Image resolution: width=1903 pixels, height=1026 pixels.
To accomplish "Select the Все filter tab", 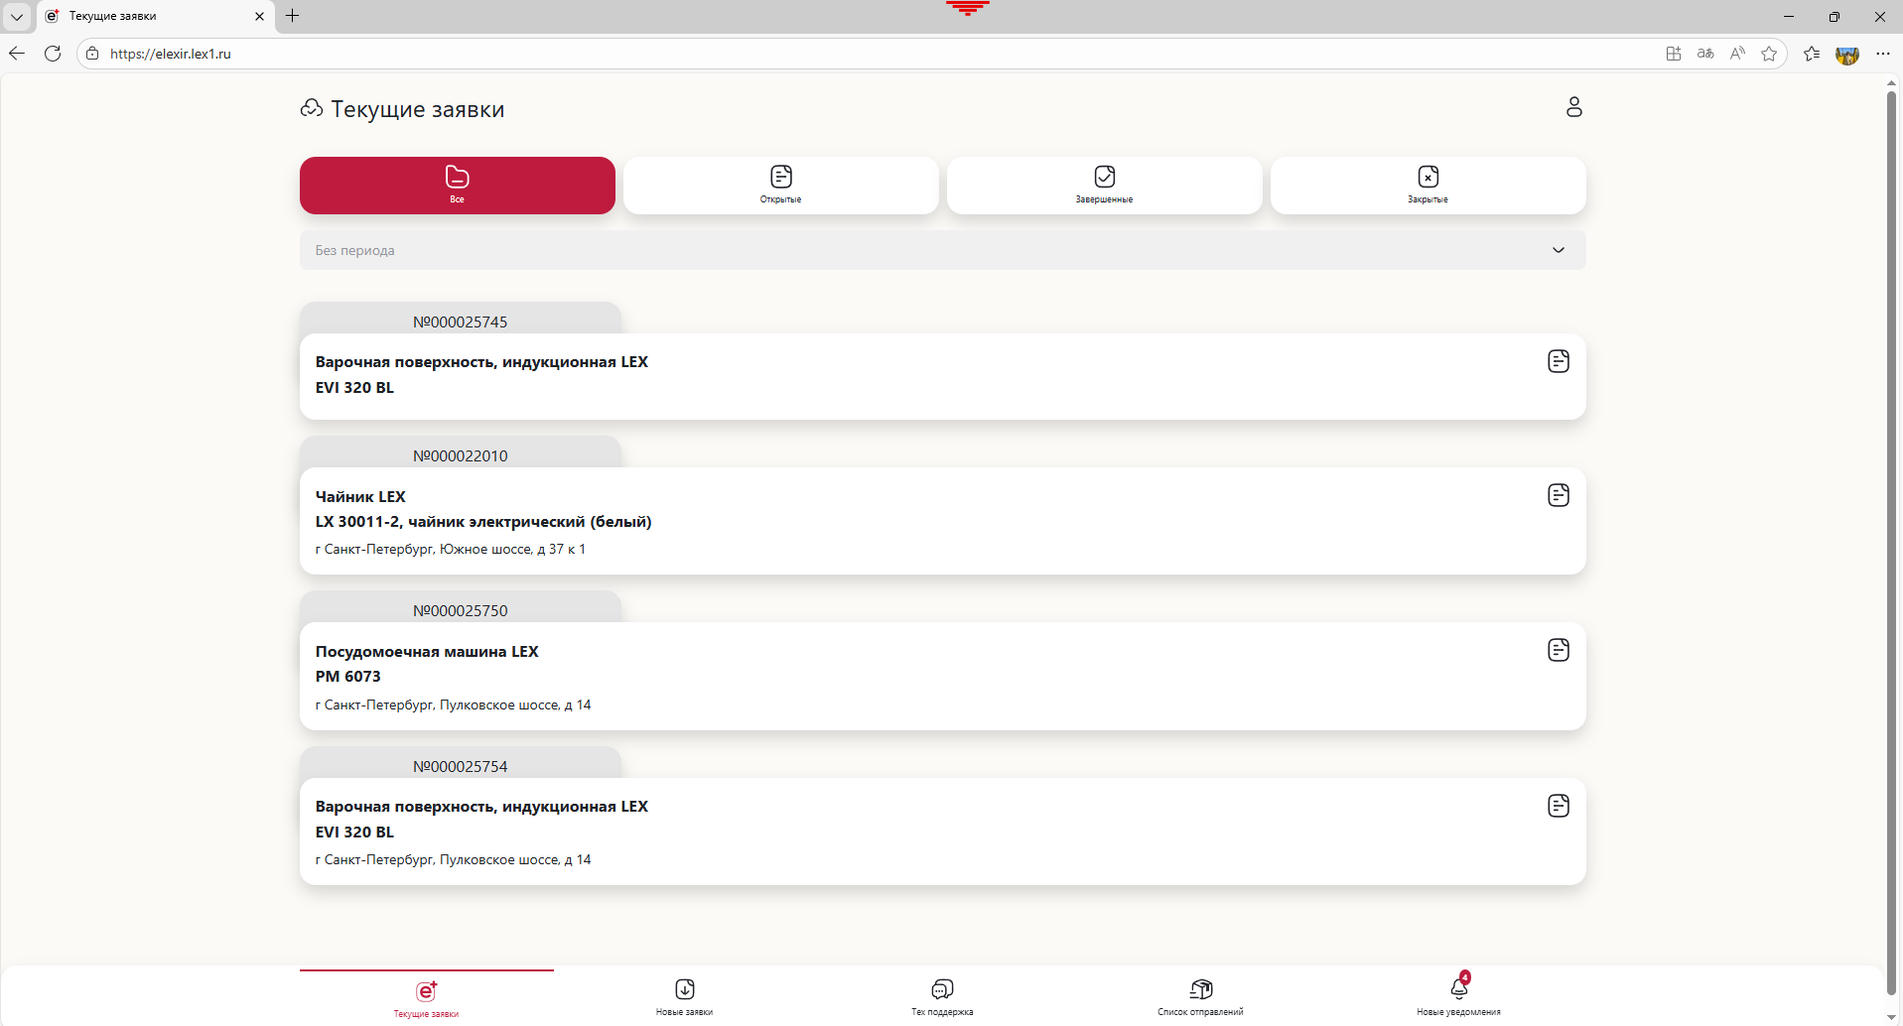I will click(x=457, y=186).
